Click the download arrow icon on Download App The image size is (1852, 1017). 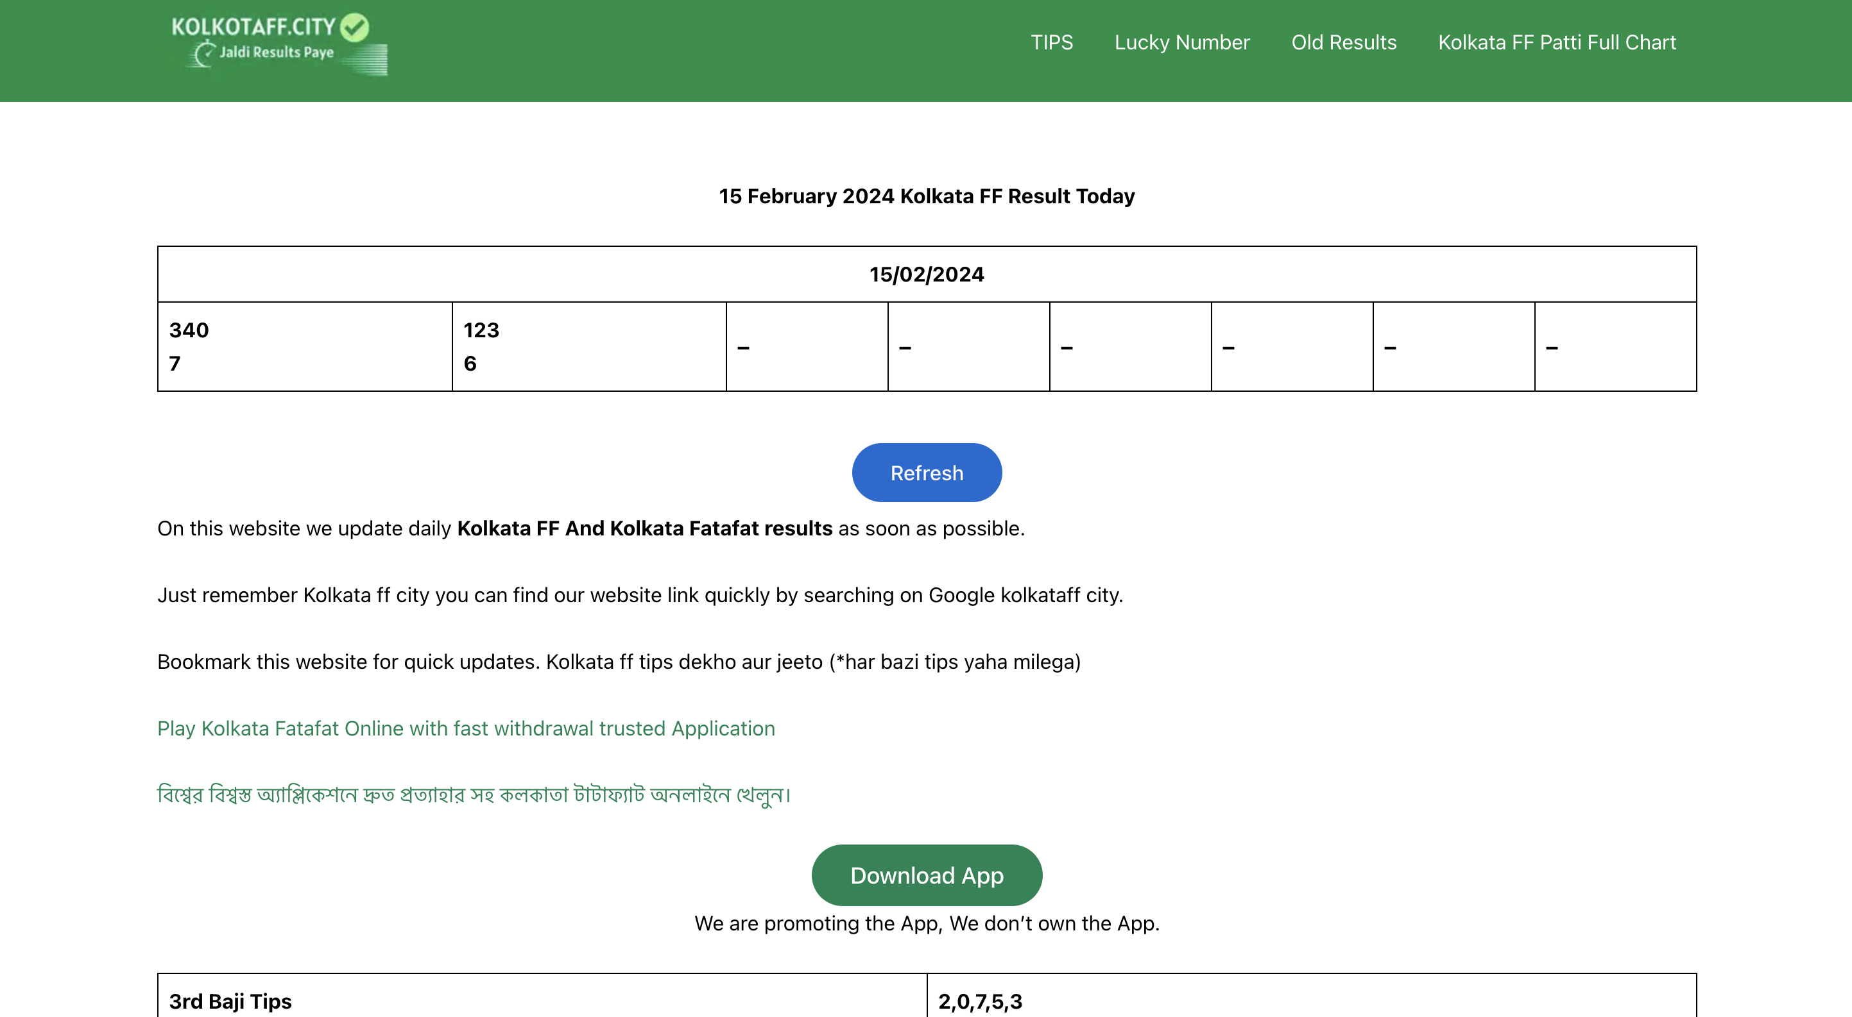click(x=926, y=874)
